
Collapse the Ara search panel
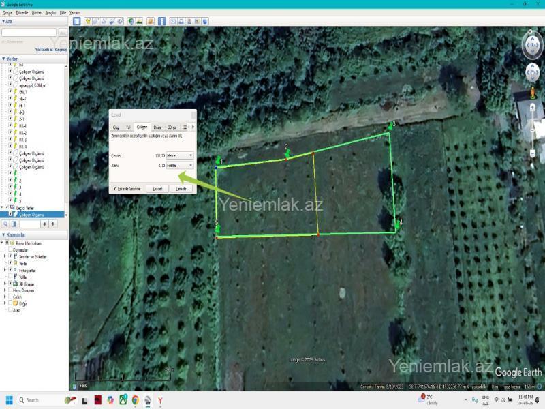(x=3, y=22)
